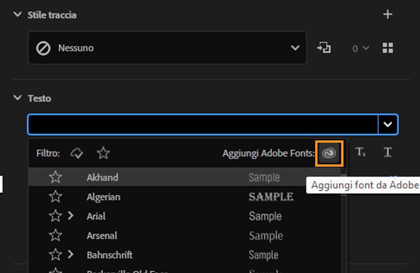This screenshot has width=420, height=273.
Task: Click the Algerian SAMPLE preview
Action: [271, 197]
